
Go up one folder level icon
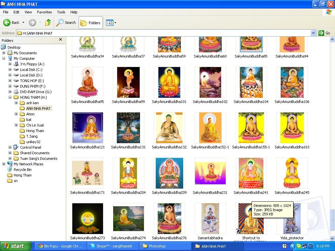[x=48, y=23]
